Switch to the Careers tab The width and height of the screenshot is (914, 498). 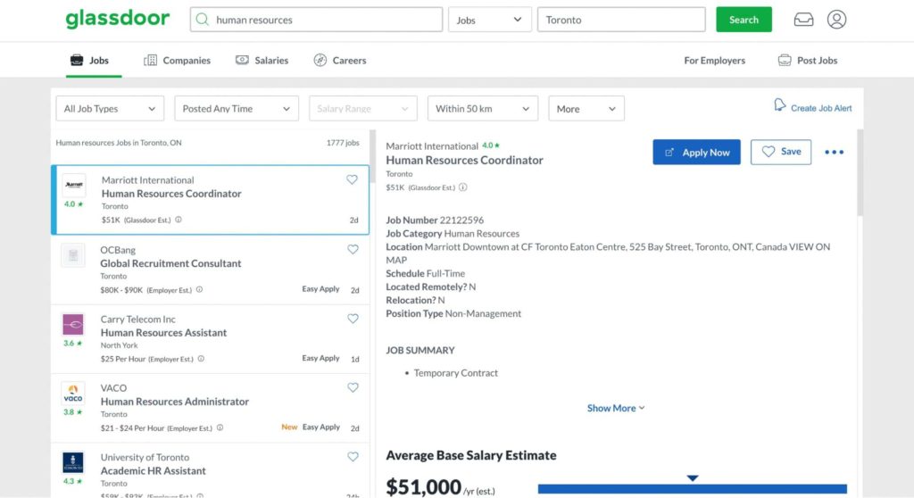pyautogui.click(x=340, y=60)
